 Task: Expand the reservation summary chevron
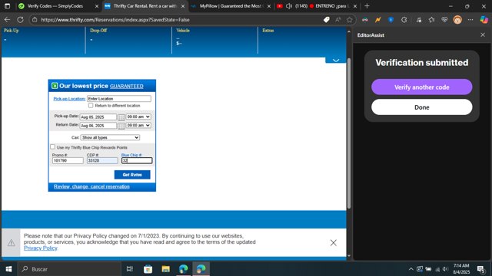point(336,61)
